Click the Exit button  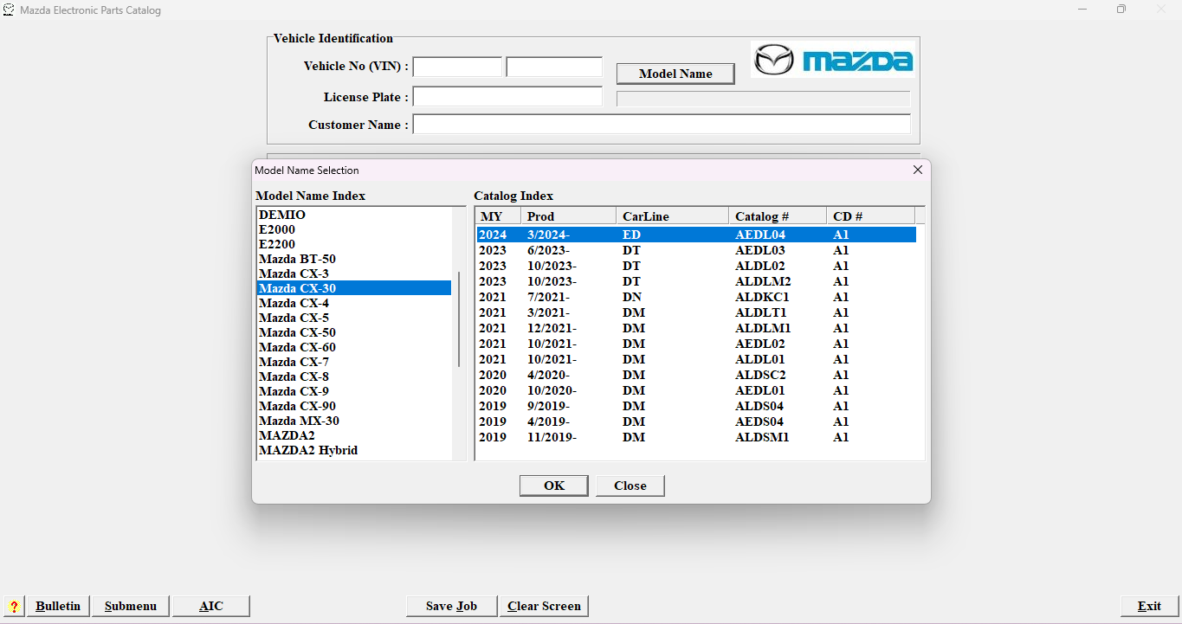pos(1150,606)
